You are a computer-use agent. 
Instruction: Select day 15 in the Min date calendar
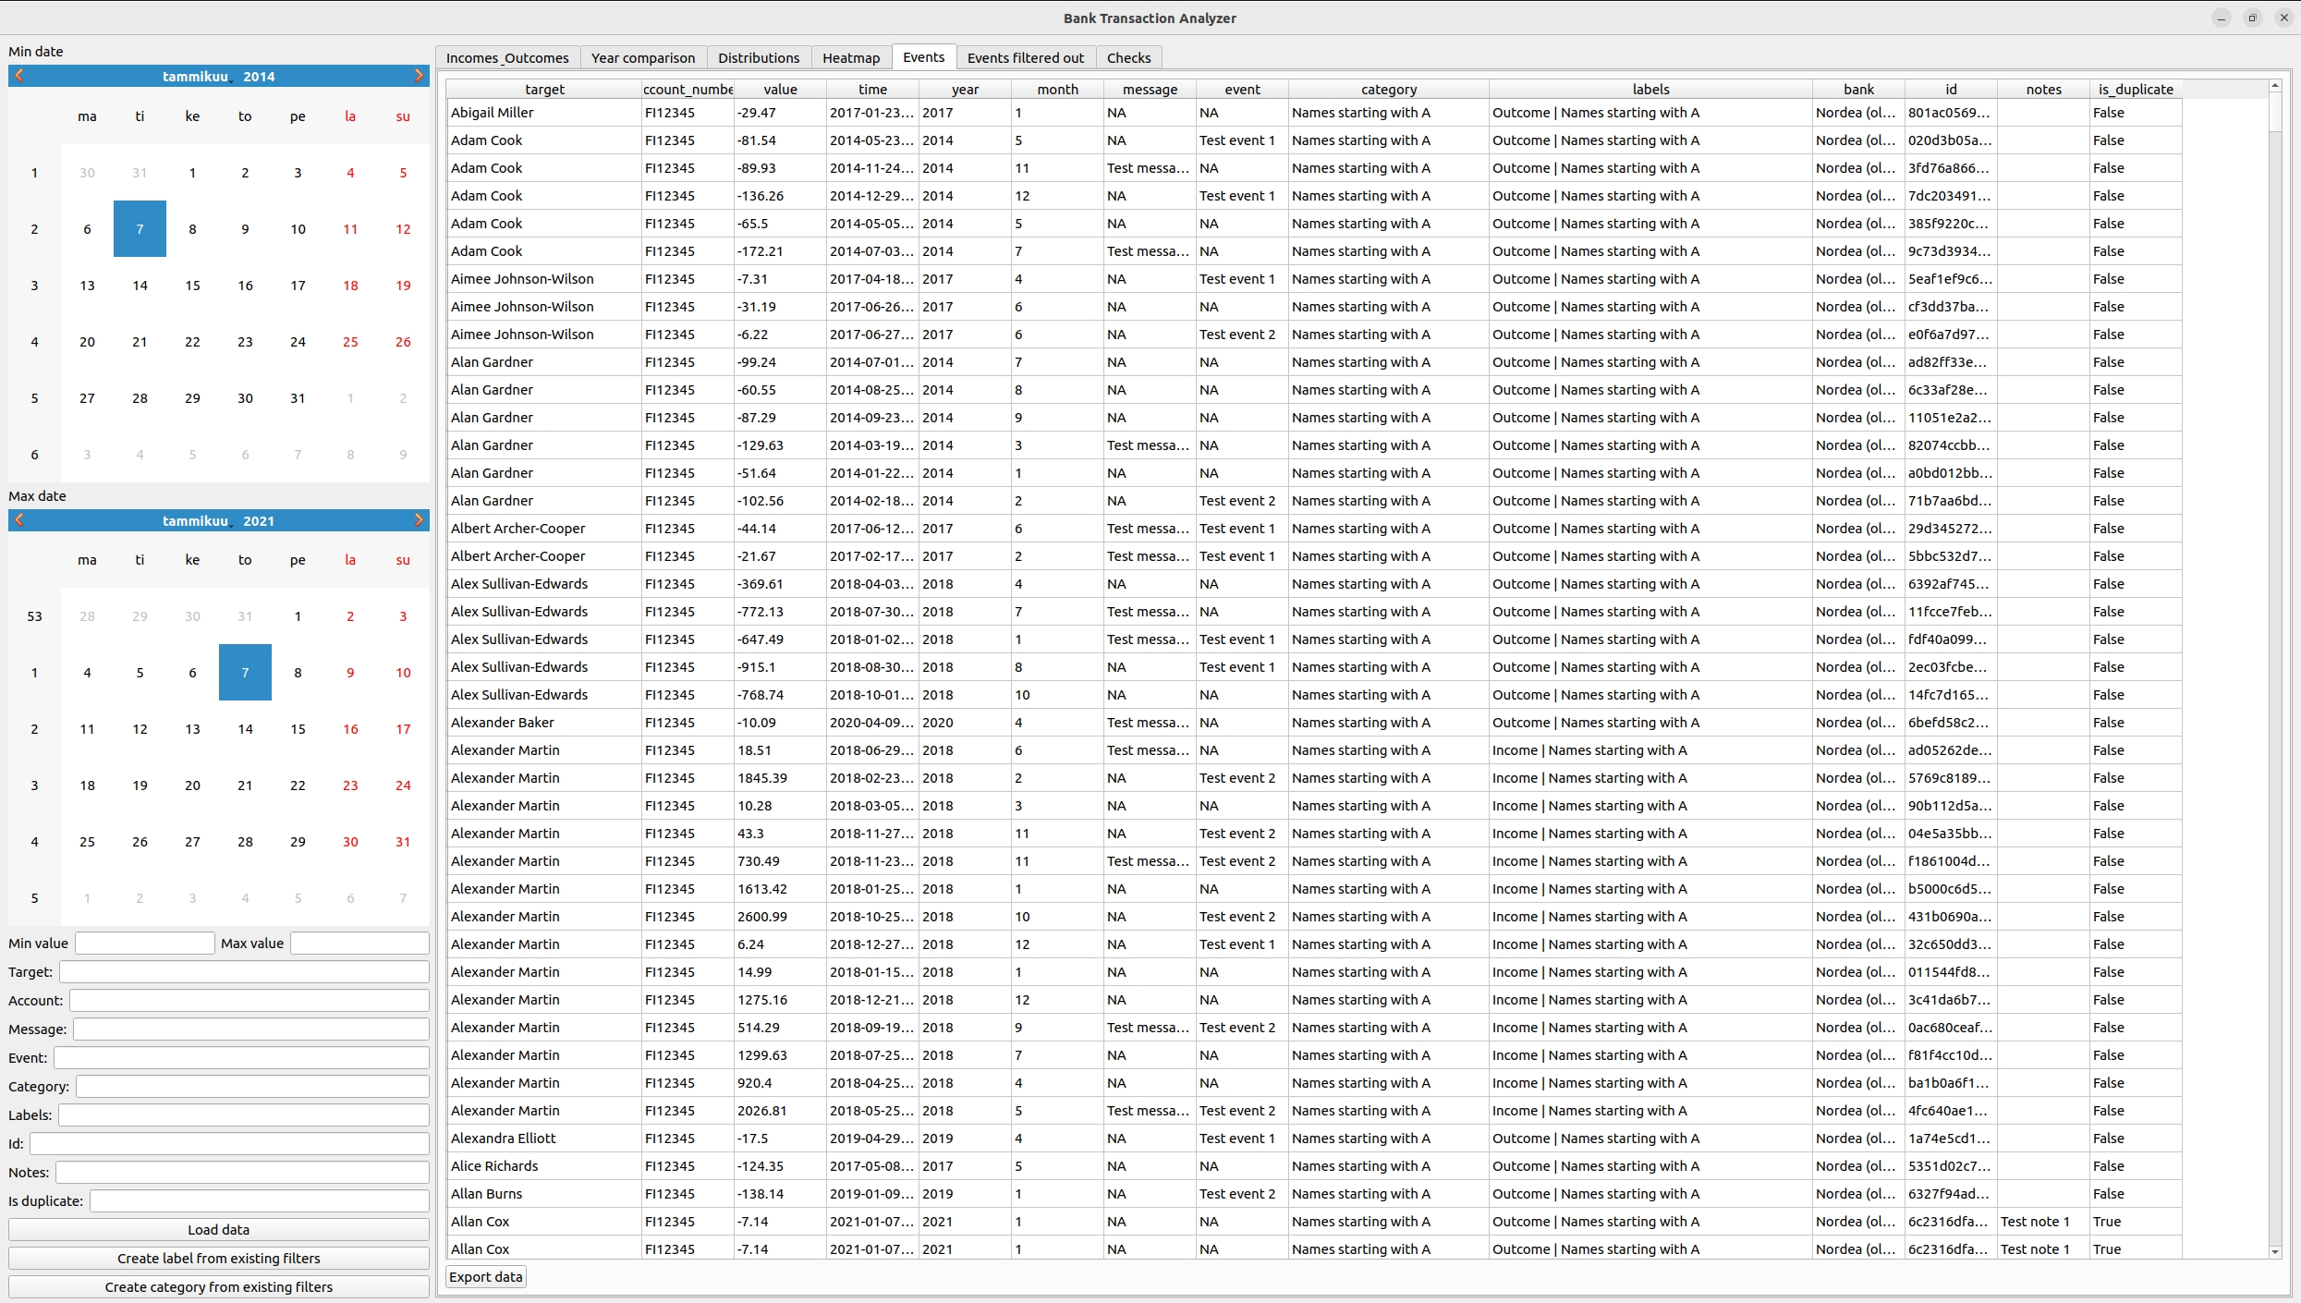[x=192, y=286]
